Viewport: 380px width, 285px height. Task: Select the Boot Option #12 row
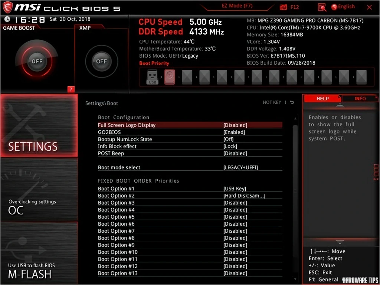pyautogui.click(x=190, y=266)
